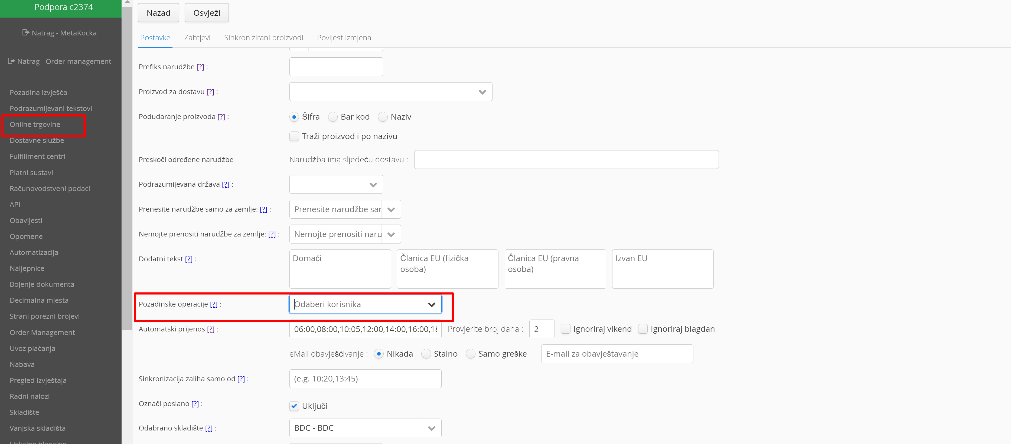Open the Sinkronizirani proizvodi tab
1011x444 pixels.
point(263,38)
